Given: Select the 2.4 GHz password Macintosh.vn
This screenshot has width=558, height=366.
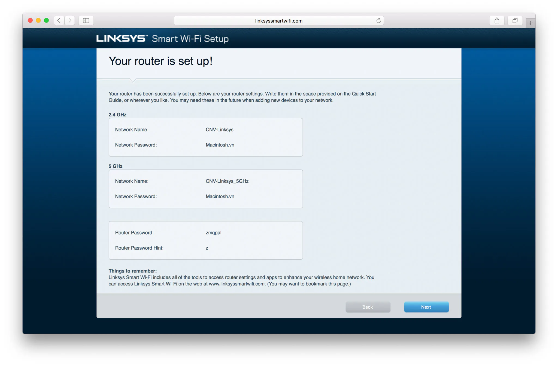Looking at the screenshot, I should [220, 145].
